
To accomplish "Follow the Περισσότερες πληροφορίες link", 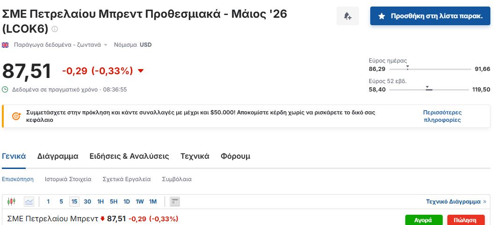I will click(442, 116).
